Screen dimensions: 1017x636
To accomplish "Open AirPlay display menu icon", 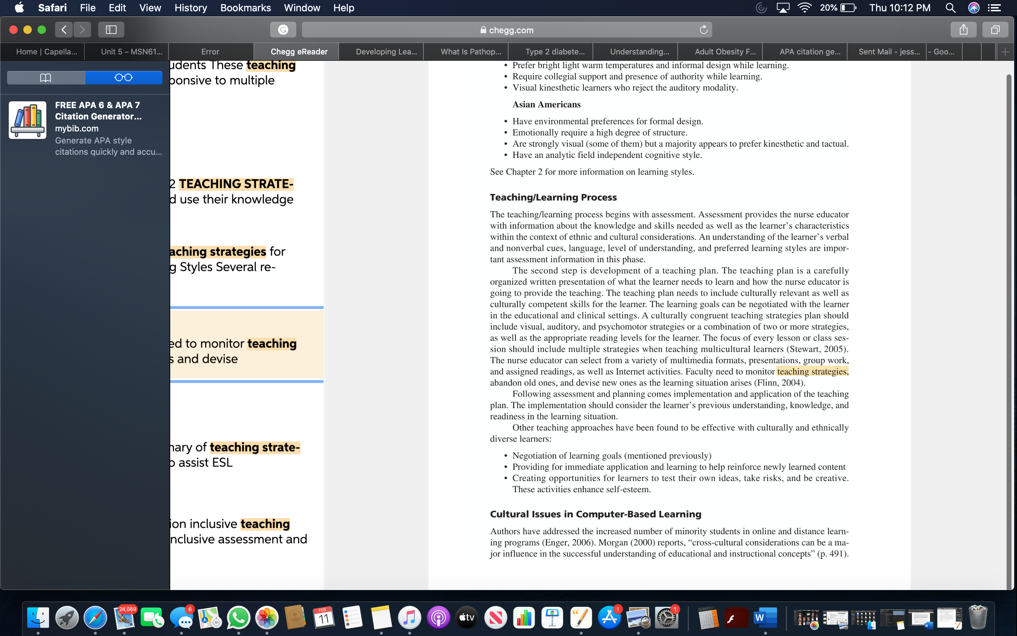I will pos(783,7).
